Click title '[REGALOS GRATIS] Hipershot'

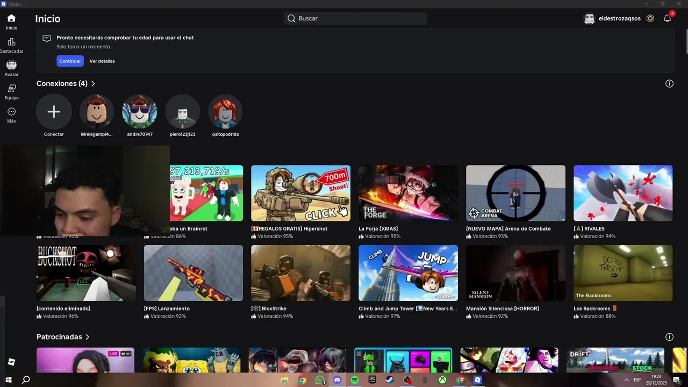tap(289, 228)
